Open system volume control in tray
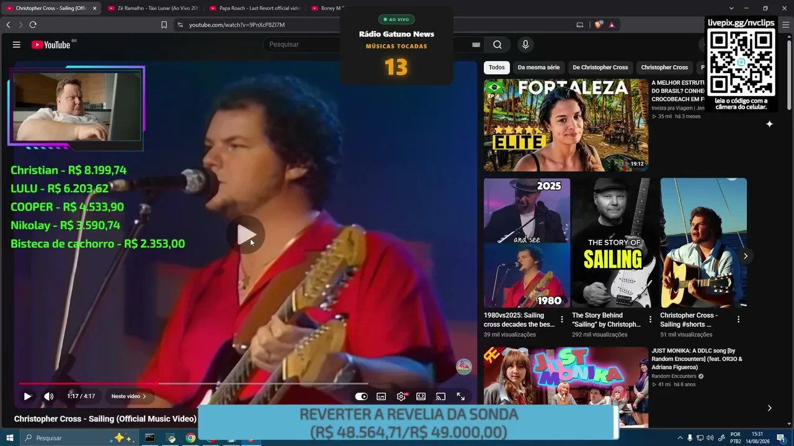The height and width of the screenshot is (446, 794). pyautogui.click(x=710, y=438)
